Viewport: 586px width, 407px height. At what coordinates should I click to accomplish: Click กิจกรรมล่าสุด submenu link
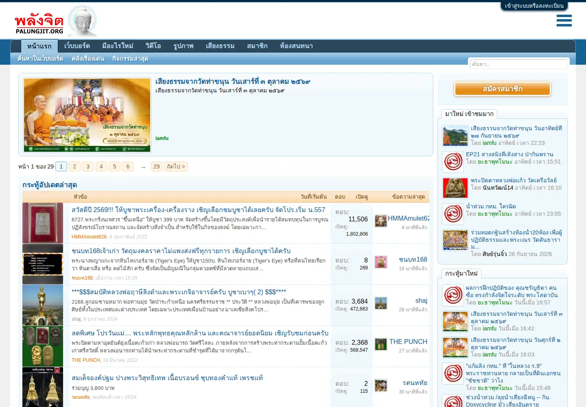coord(130,59)
